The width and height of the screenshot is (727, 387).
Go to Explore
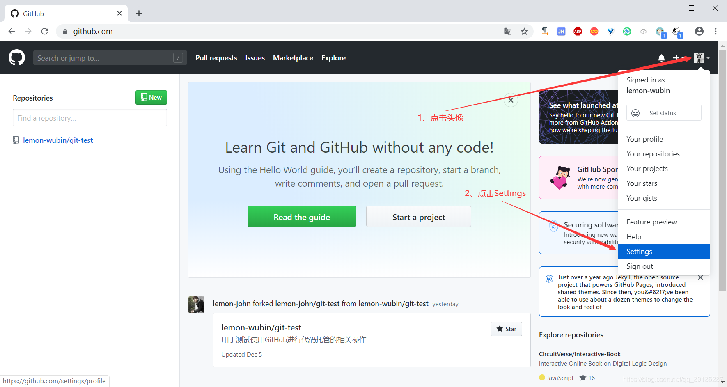(333, 58)
